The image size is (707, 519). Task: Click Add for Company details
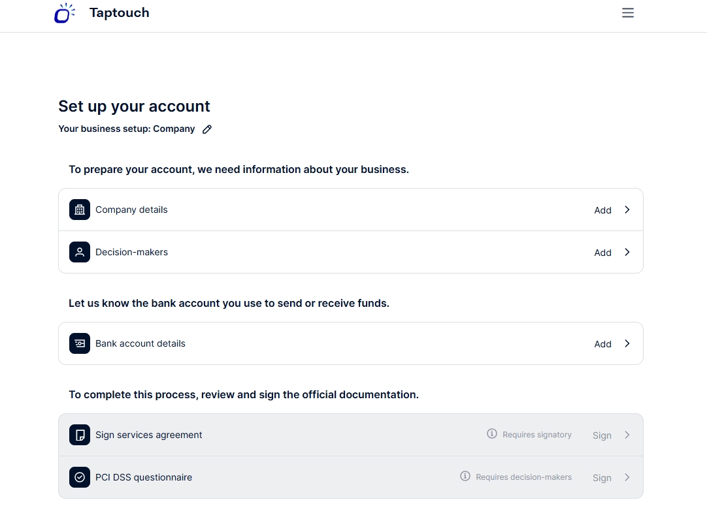602,210
